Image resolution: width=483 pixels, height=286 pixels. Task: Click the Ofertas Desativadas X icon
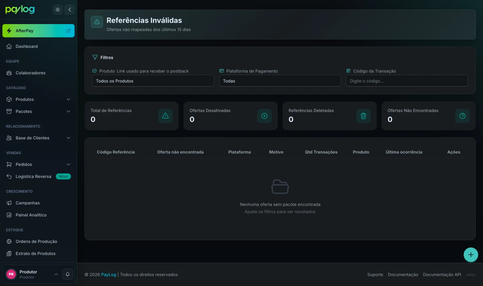point(264,116)
